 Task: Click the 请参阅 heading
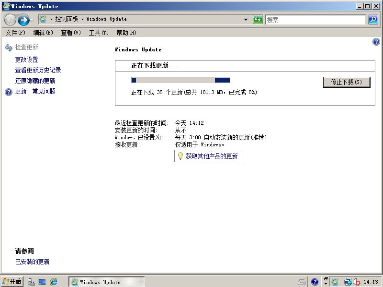[x=24, y=251]
